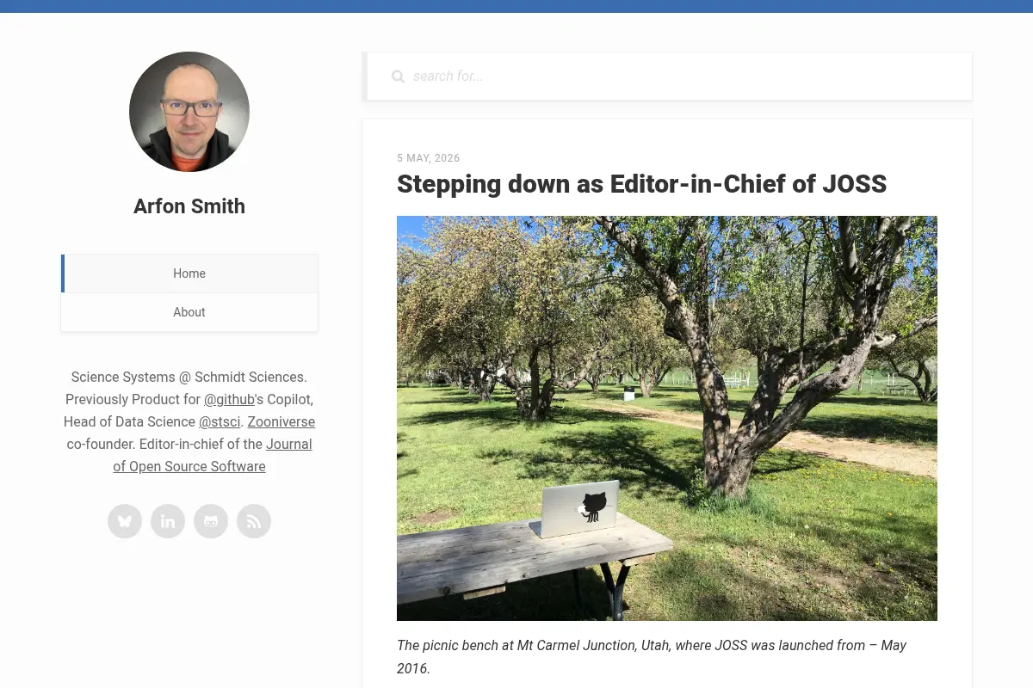Open the LinkedIn social icon
Image resolution: width=1033 pixels, height=688 pixels.
click(x=168, y=521)
